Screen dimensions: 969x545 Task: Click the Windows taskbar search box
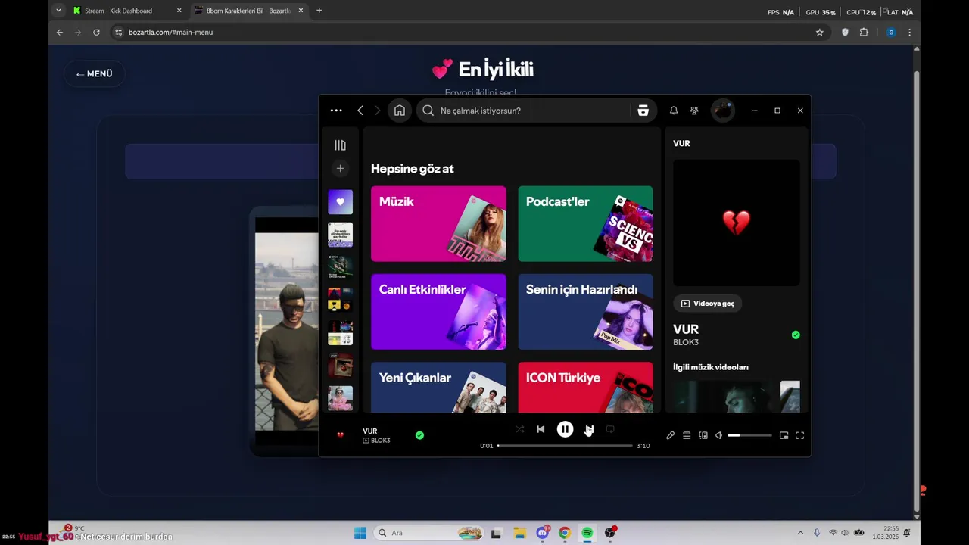click(429, 533)
